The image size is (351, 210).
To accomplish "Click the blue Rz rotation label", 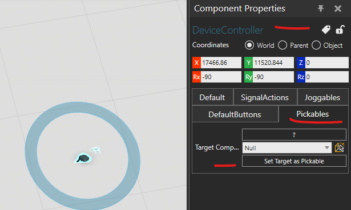I will pyautogui.click(x=301, y=77).
